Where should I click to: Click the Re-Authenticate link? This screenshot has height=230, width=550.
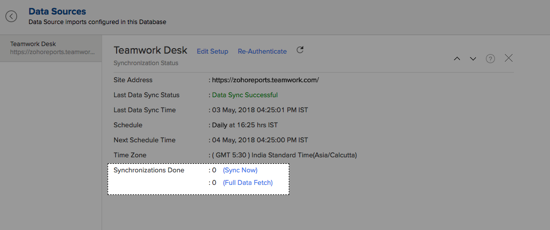[x=262, y=51]
